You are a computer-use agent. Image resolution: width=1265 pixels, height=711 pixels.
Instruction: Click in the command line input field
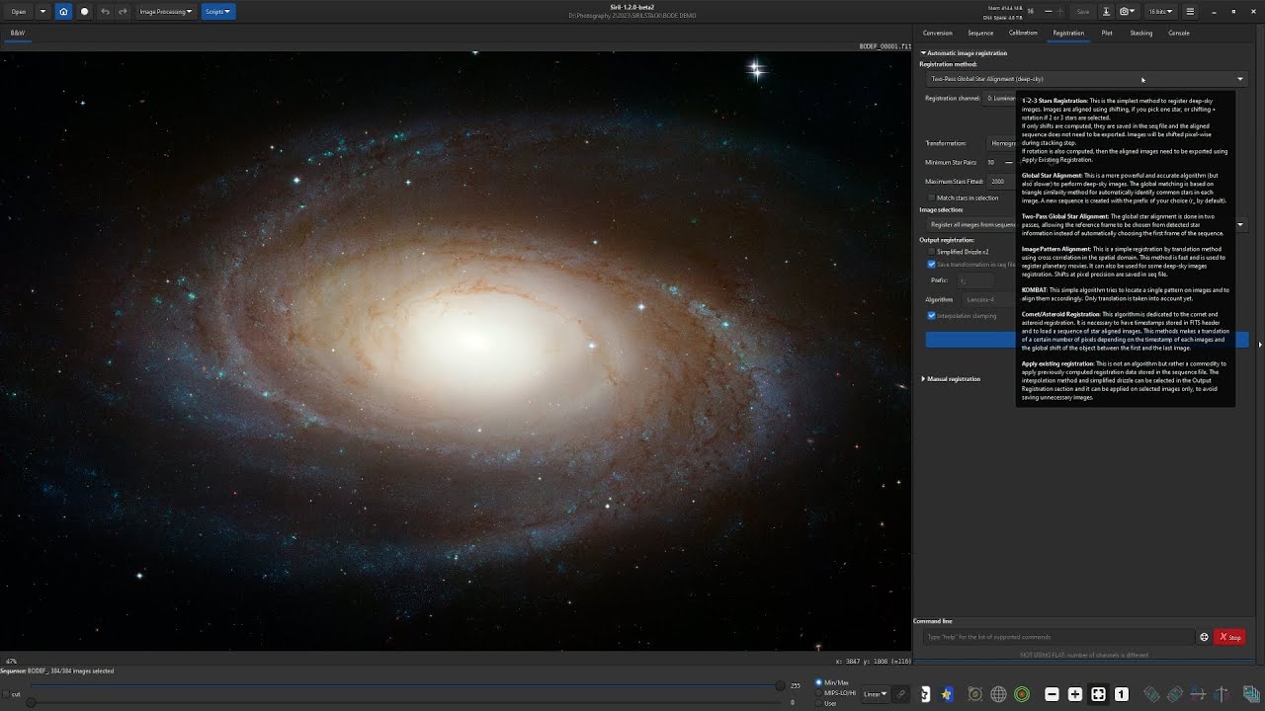[x=1059, y=637]
